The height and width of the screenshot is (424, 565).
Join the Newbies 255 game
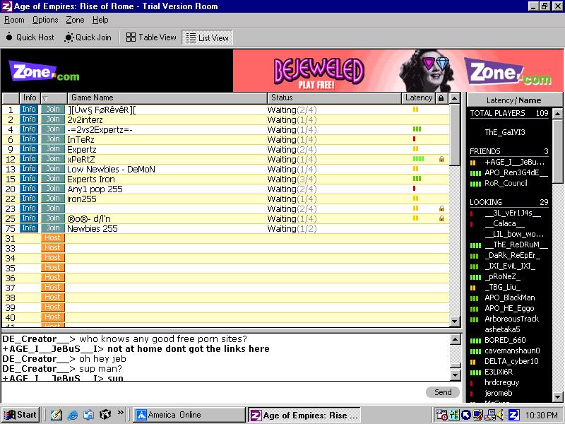tap(52, 228)
